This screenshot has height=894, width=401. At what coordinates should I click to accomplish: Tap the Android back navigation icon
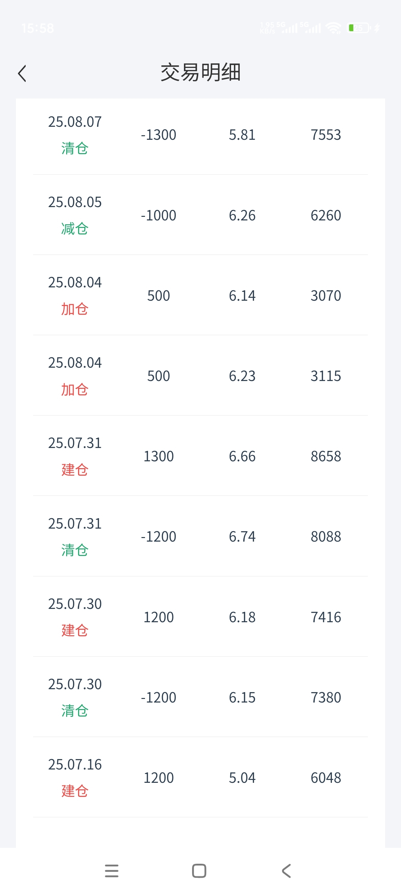[x=286, y=870]
